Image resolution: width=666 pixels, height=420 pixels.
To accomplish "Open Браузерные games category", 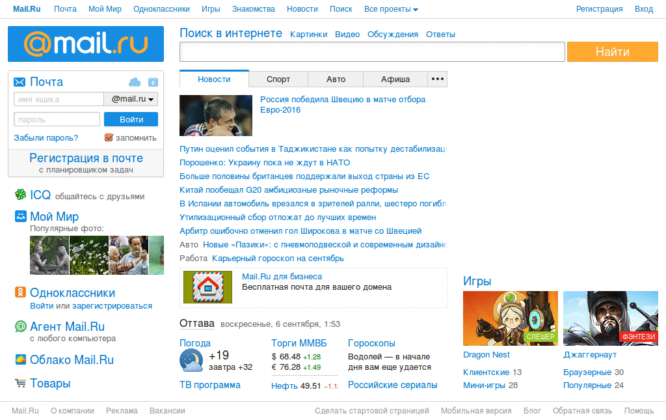I will pos(588,372).
